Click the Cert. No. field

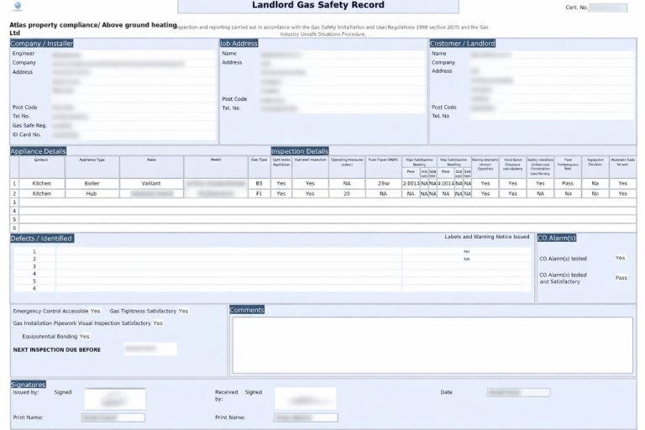click(607, 8)
